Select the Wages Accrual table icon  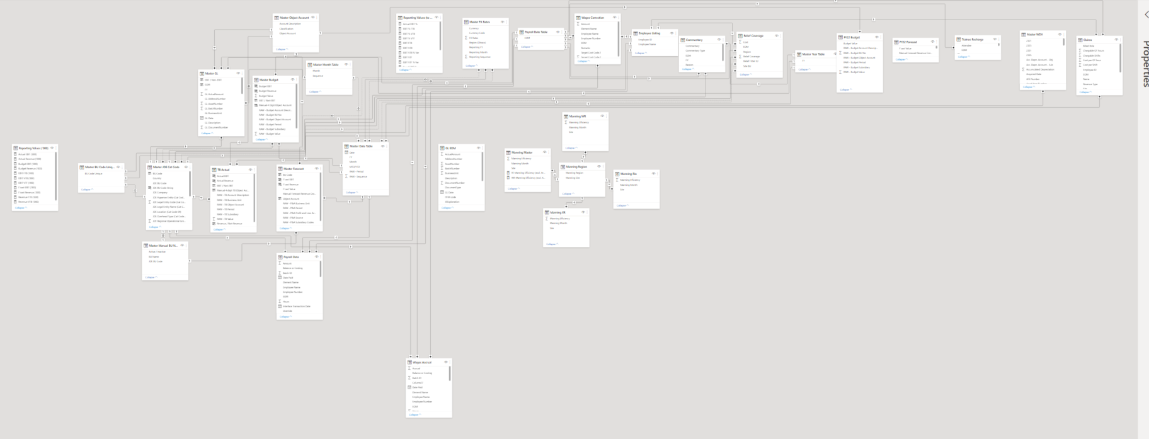(x=409, y=362)
